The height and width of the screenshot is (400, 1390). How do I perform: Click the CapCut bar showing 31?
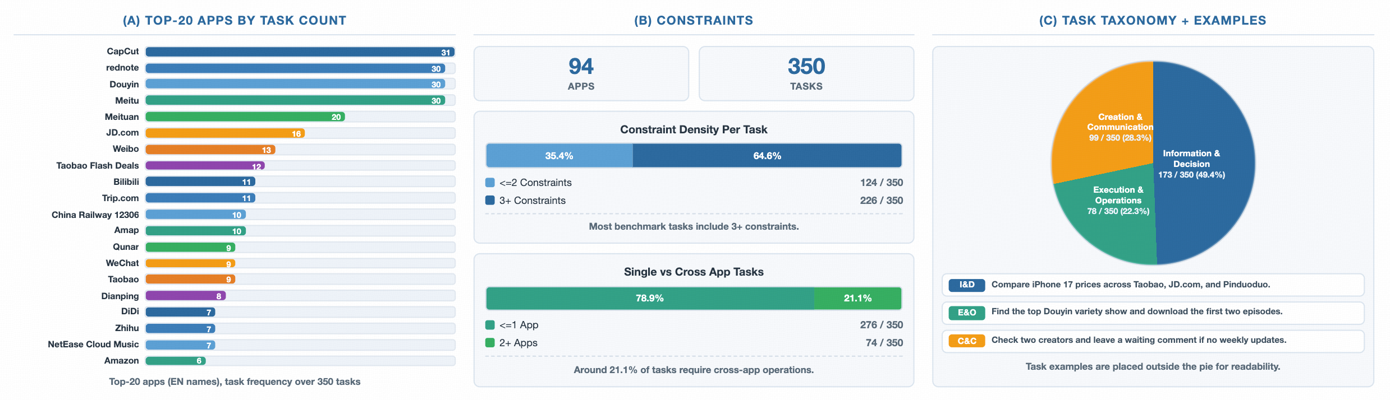[x=300, y=52]
